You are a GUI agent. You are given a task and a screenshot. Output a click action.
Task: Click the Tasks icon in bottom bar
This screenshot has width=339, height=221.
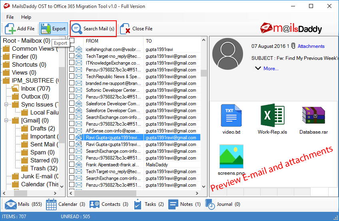(138, 204)
